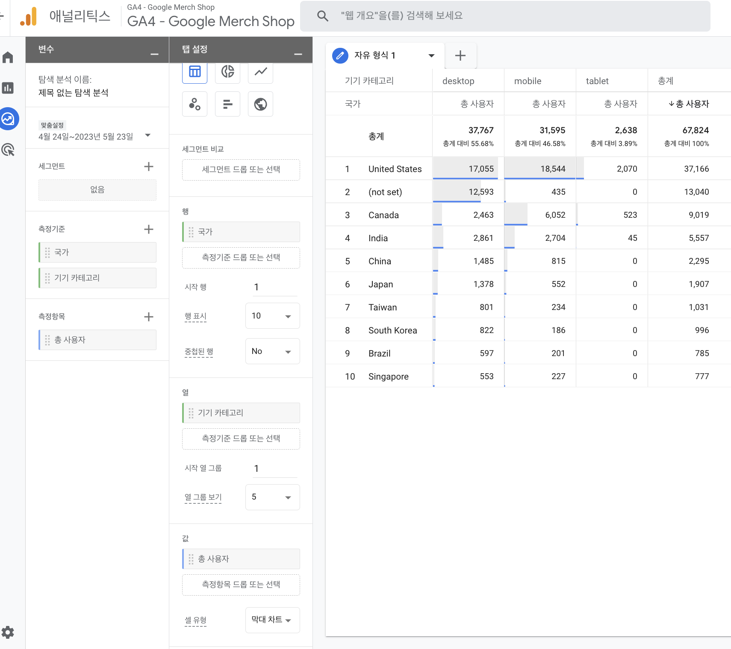Click 측정기준 드롭 또는 선택 under columns
This screenshot has width=731, height=649.
[x=241, y=439]
